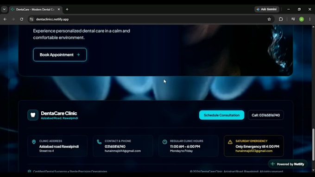Select the DentaCare - Modern Dental tab
The image size is (315, 177).
pos(35,9)
